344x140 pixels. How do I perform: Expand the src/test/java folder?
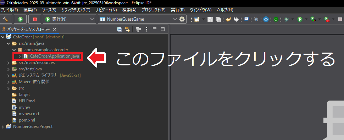9,69
